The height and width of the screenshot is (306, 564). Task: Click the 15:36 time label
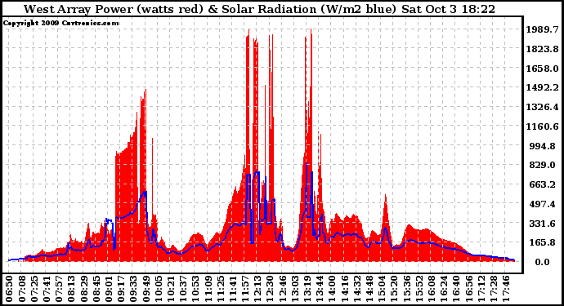(406, 289)
